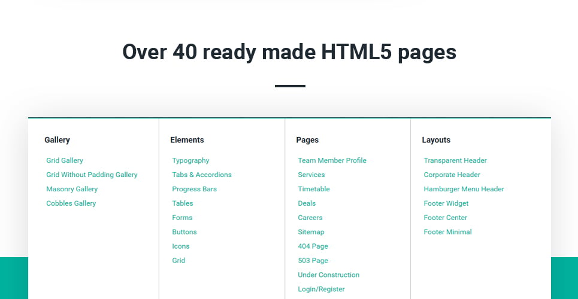Open the Progress Bars link

(194, 190)
